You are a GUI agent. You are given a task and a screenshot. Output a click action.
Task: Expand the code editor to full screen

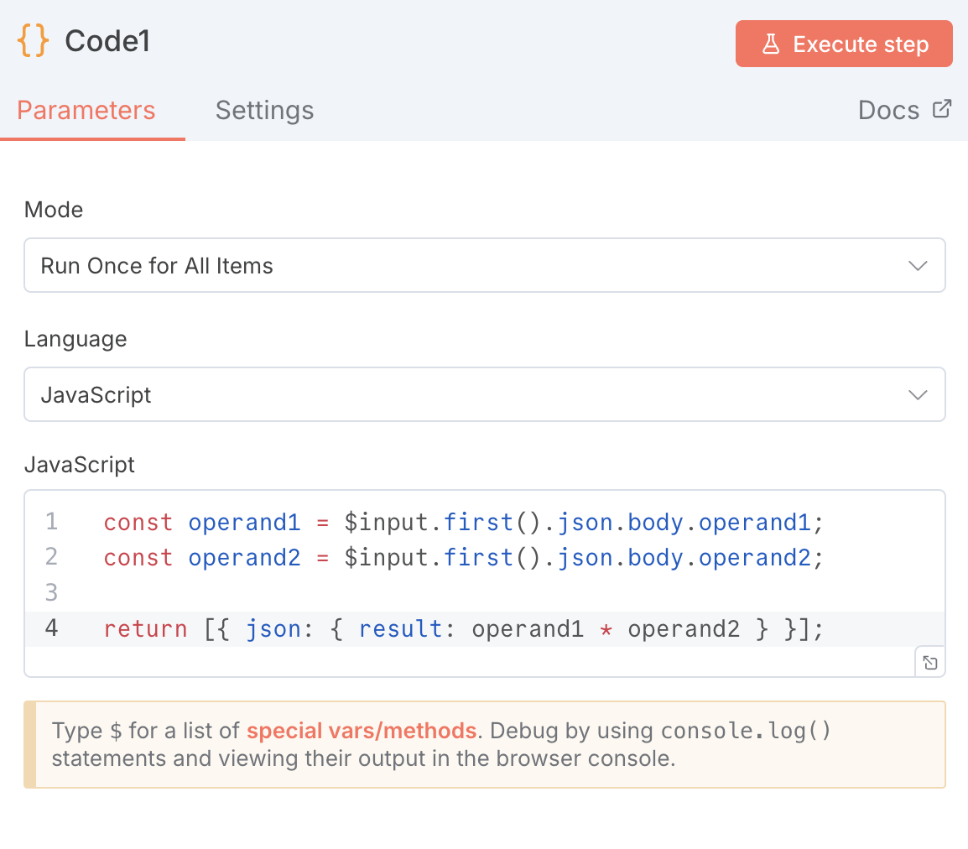tap(929, 662)
